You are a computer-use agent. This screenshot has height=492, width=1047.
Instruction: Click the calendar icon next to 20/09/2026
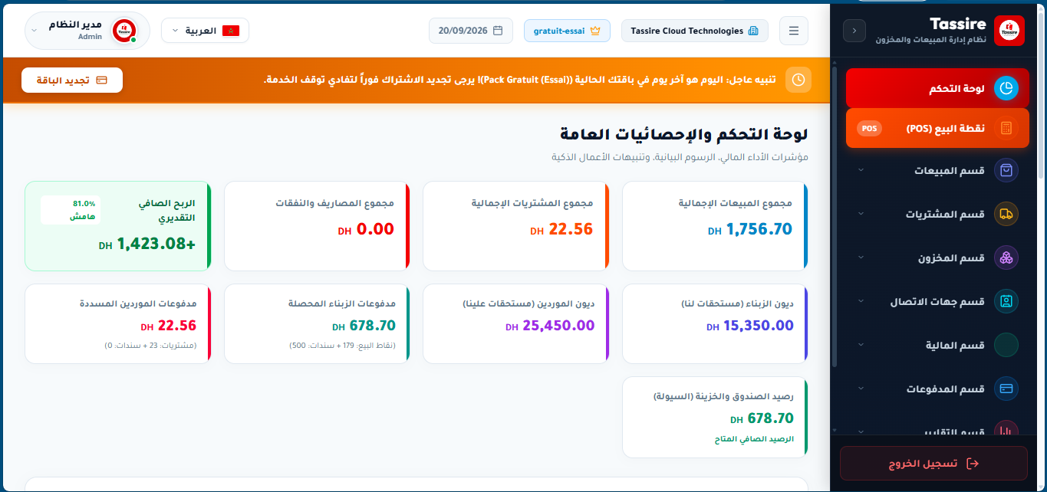coord(498,31)
